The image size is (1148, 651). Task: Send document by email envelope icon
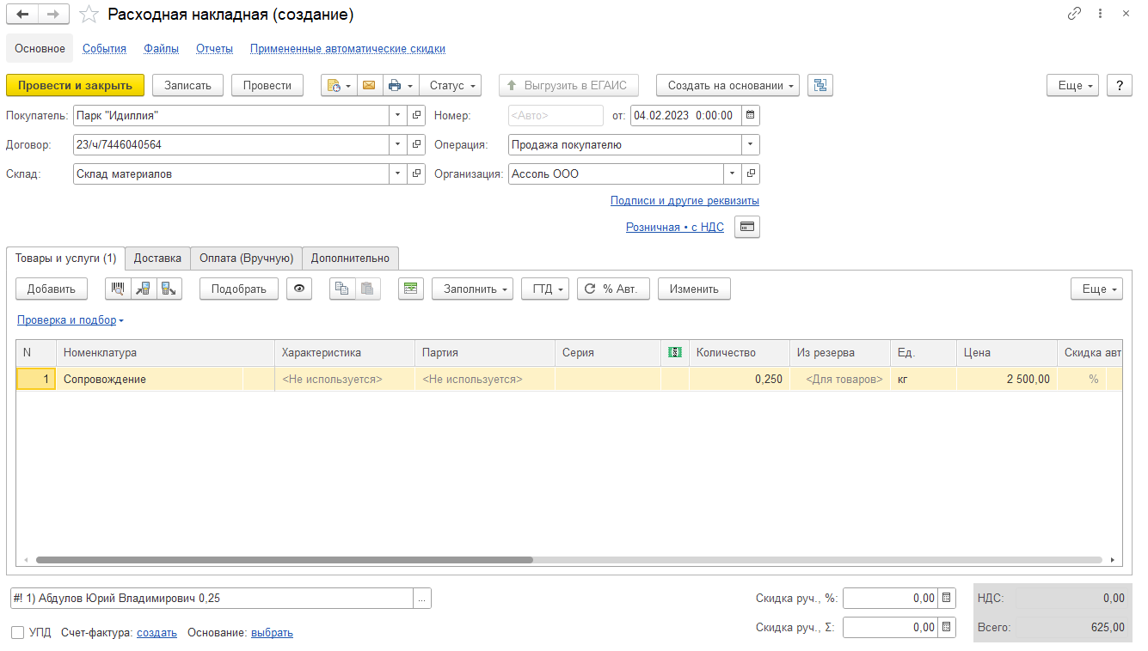369,85
